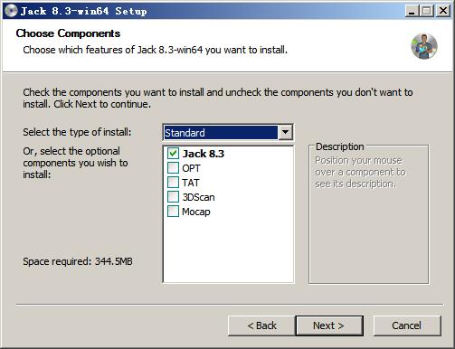Cancel the Jack 8.3 installation
This screenshot has height=349, width=455.
(407, 325)
